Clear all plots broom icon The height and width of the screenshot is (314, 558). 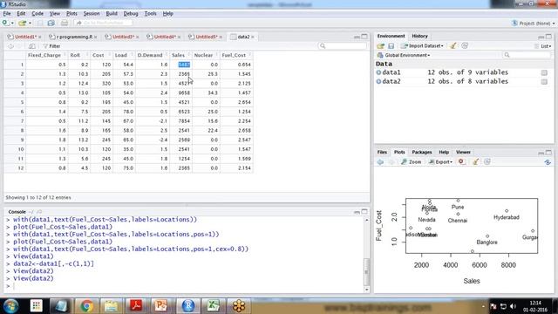475,162
